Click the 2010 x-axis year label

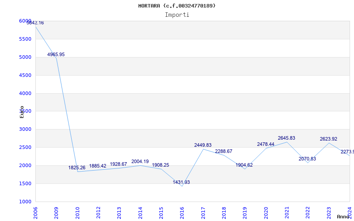click(x=77, y=213)
